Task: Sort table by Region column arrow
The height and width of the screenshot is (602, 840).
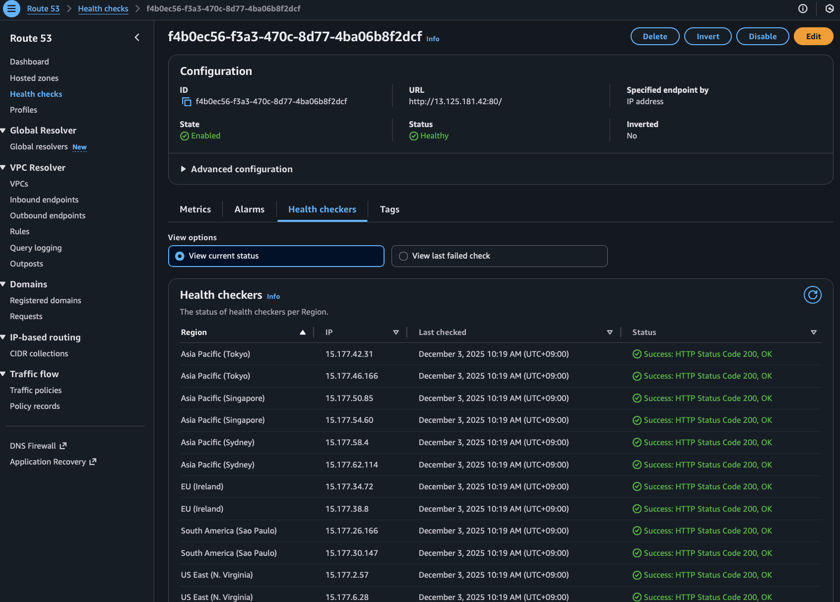Action: (x=303, y=333)
